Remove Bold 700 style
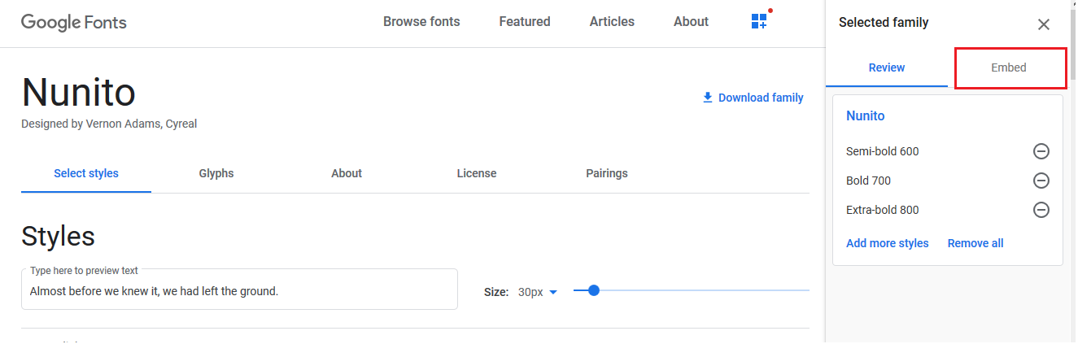This screenshot has width=1078, height=344. (x=1041, y=181)
